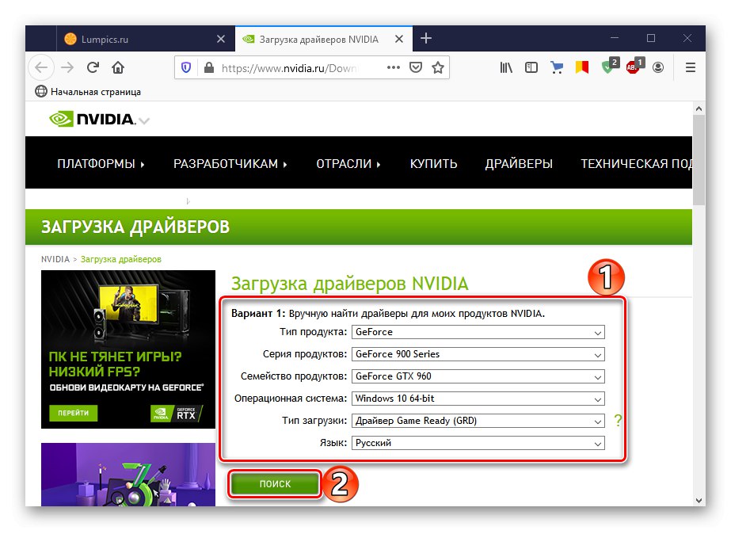Viewport: 731px width, 538px height.
Task: Open the Firefox account avatar icon
Action: click(x=658, y=67)
